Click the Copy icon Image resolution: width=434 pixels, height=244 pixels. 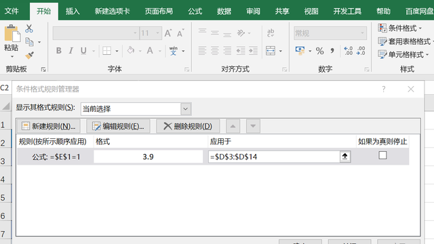(x=29, y=42)
